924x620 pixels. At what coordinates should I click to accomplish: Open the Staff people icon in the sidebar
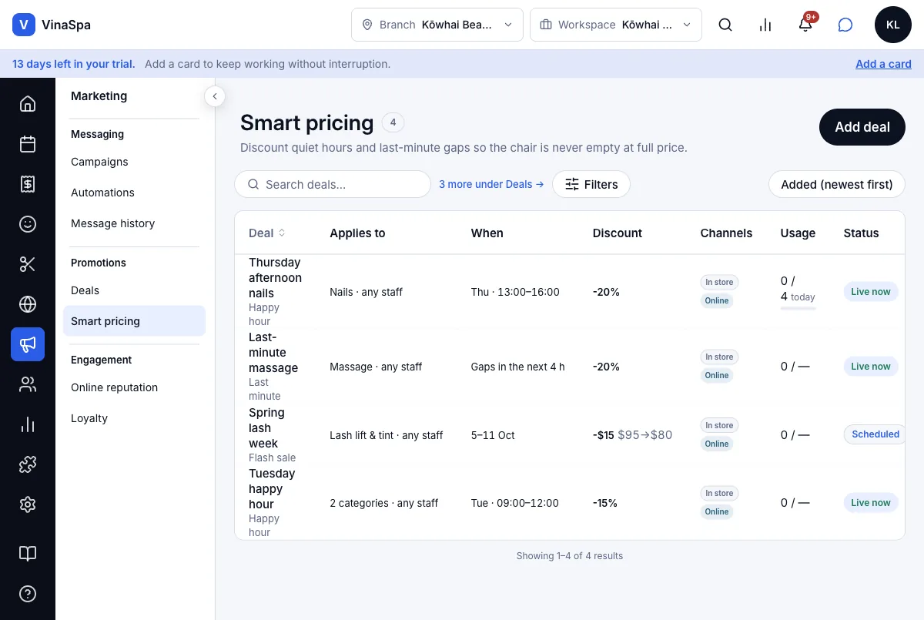[28, 384]
